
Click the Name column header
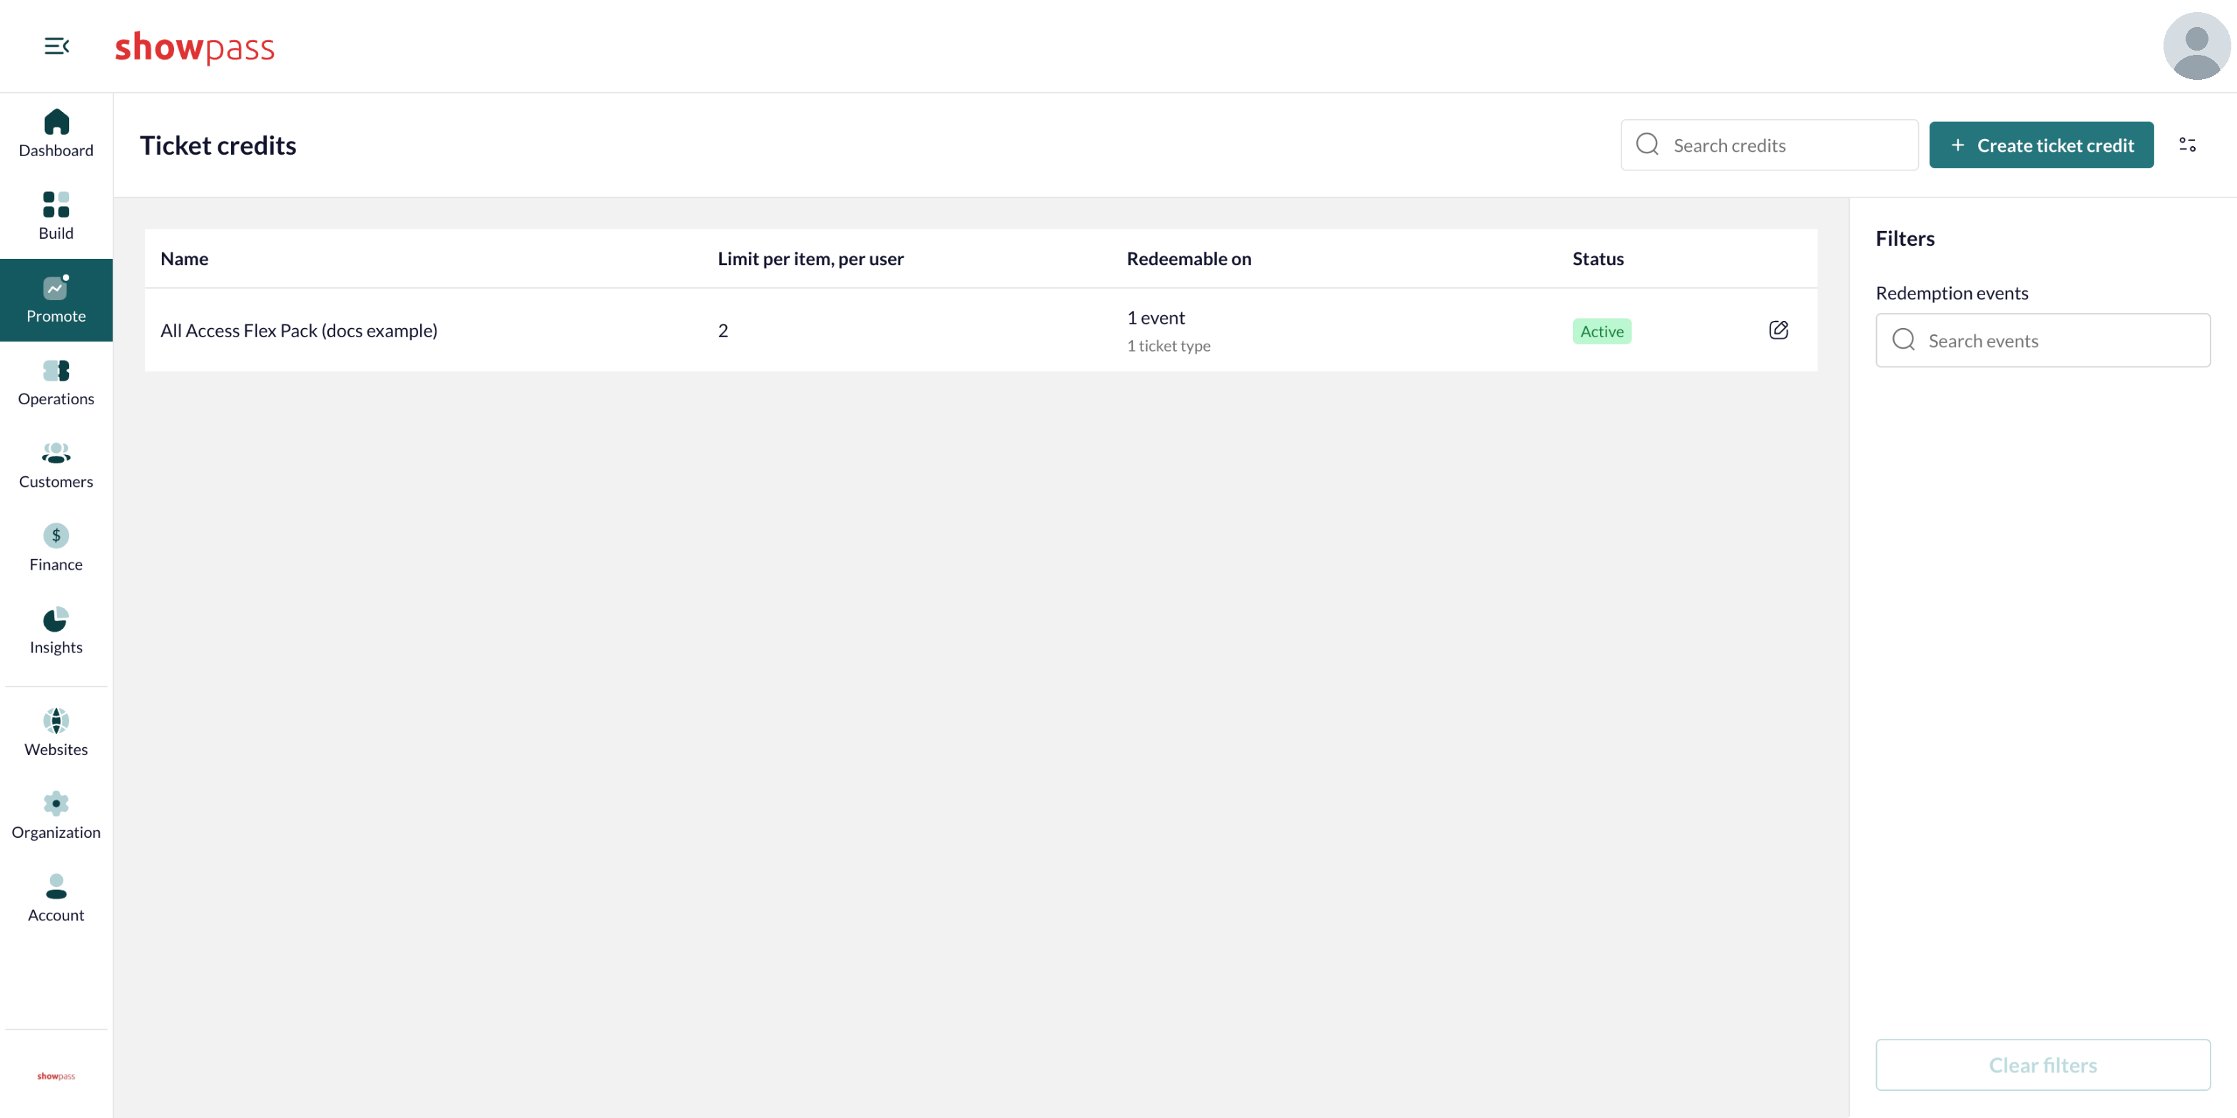(184, 259)
